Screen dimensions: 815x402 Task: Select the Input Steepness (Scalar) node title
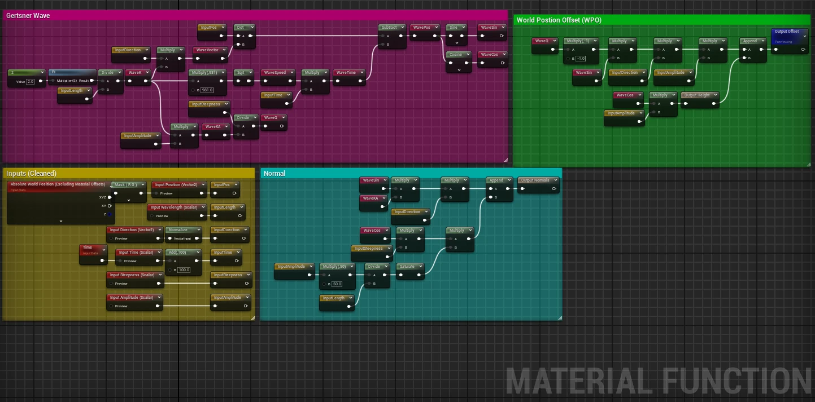132,275
